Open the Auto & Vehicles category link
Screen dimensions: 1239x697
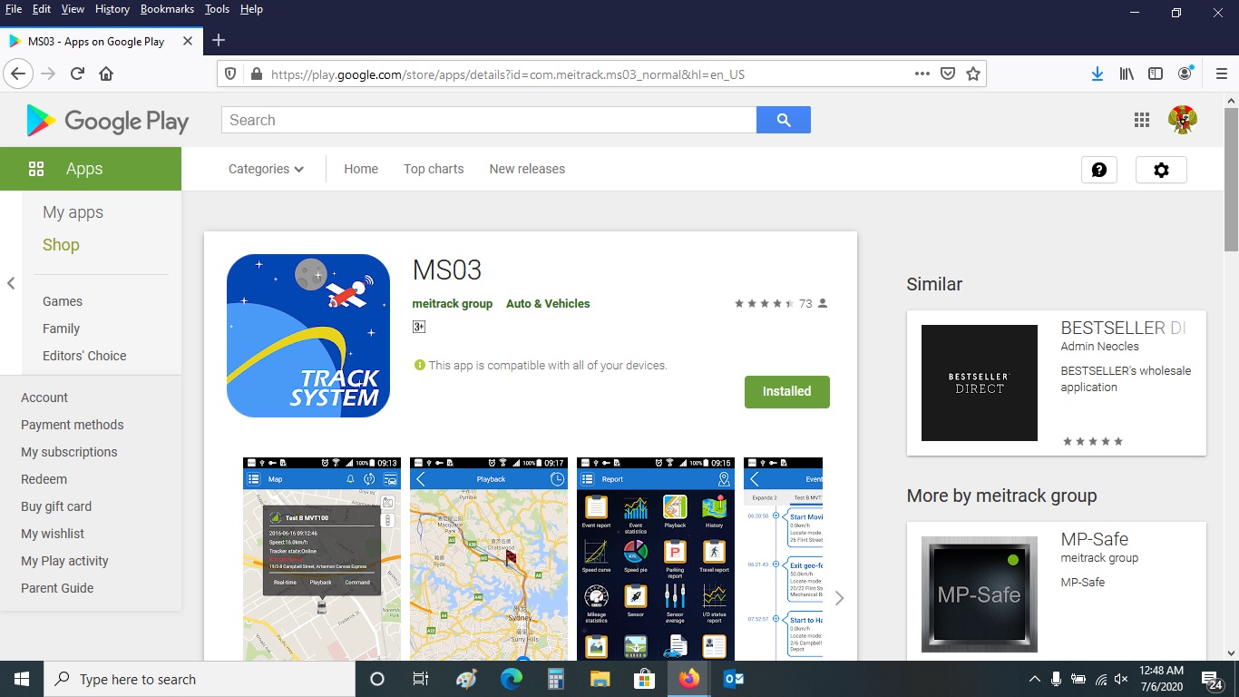548,304
